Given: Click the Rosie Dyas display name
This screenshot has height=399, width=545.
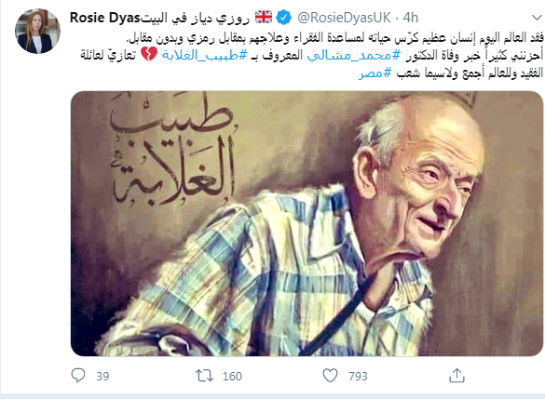Looking at the screenshot, I should pos(160,18).
